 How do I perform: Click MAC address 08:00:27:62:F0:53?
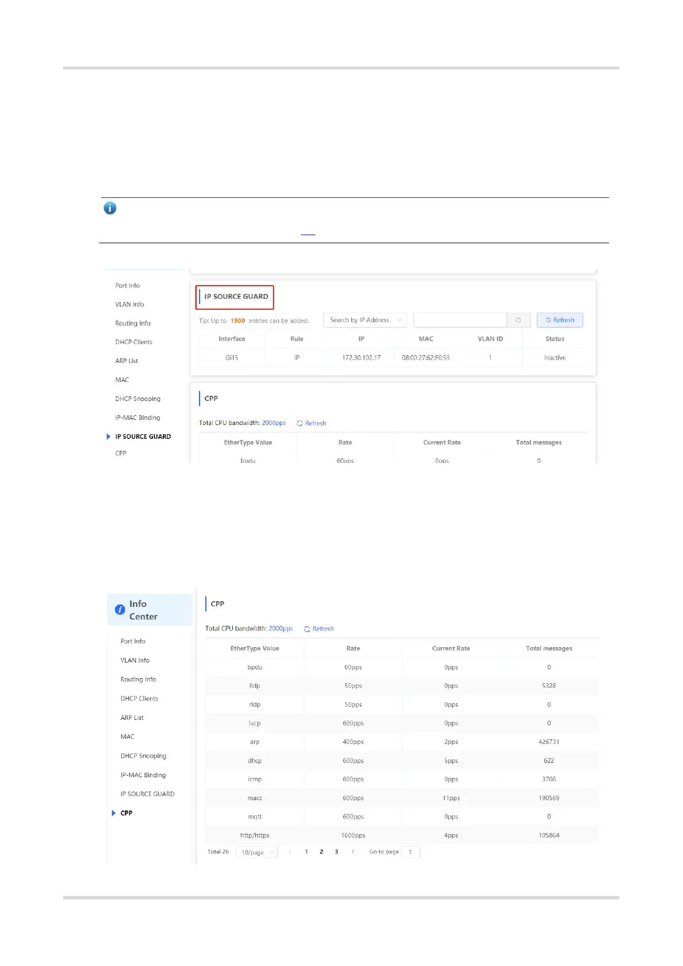point(426,358)
